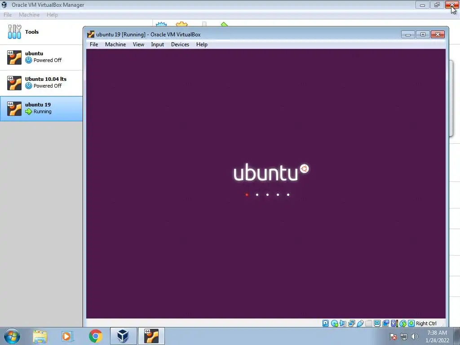
Task: Open the View menu of the VM window
Action: 138,44
